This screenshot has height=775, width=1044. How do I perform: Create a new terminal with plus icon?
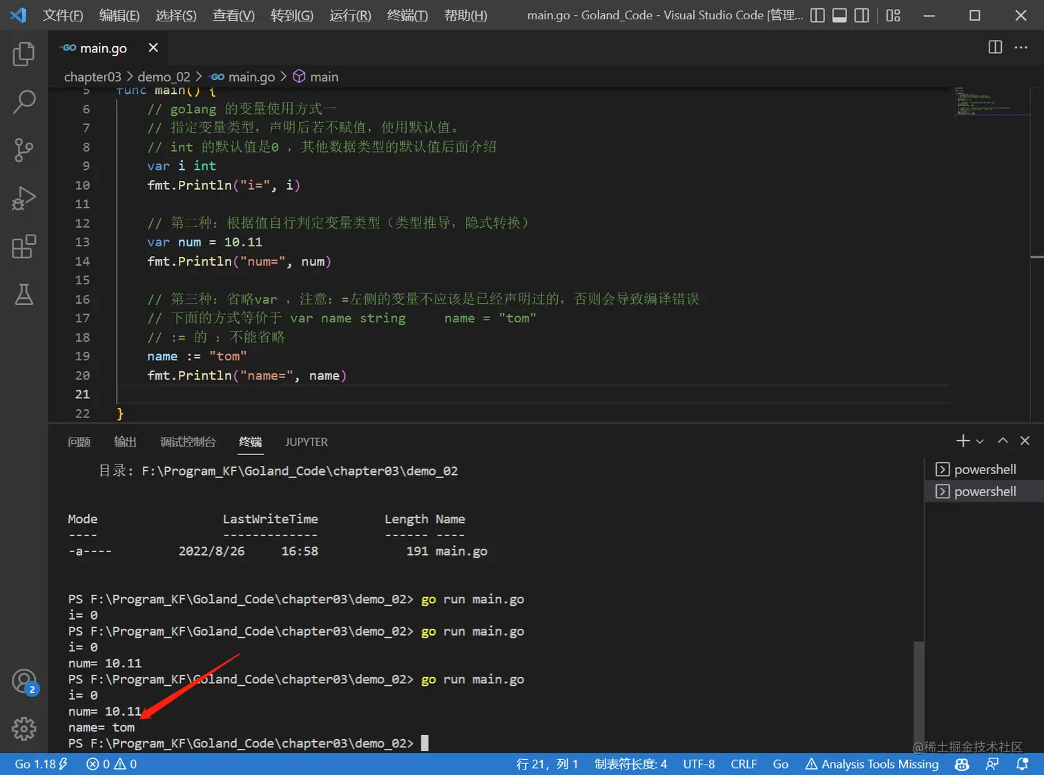pos(963,440)
